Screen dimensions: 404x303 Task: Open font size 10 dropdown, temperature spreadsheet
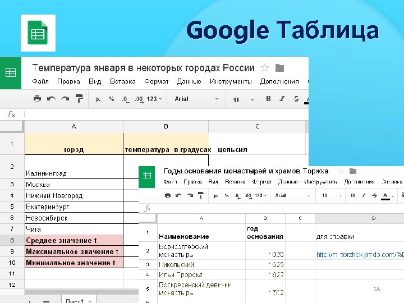click(243, 100)
